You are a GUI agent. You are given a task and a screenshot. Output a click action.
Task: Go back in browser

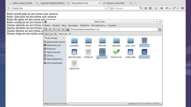click(x=8, y=8)
